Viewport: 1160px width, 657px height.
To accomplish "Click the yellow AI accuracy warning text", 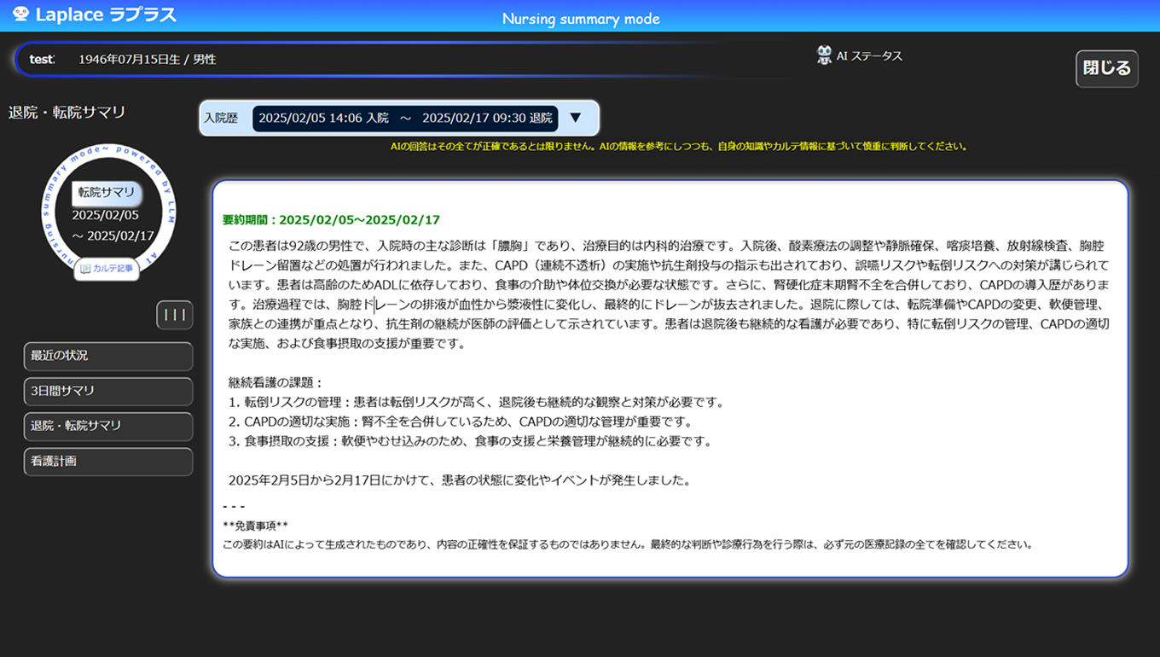I will coord(679,147).
